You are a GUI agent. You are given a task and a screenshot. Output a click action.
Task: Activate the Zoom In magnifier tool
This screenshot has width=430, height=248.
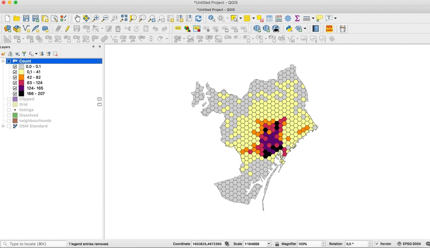pyautogui.click(x=95, y=18)
